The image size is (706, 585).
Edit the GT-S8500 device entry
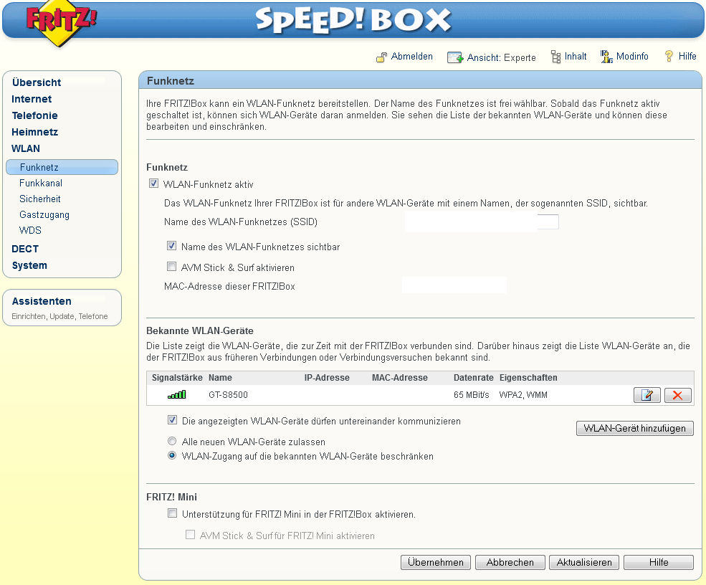pyautogui.click(x=647, y=396)
